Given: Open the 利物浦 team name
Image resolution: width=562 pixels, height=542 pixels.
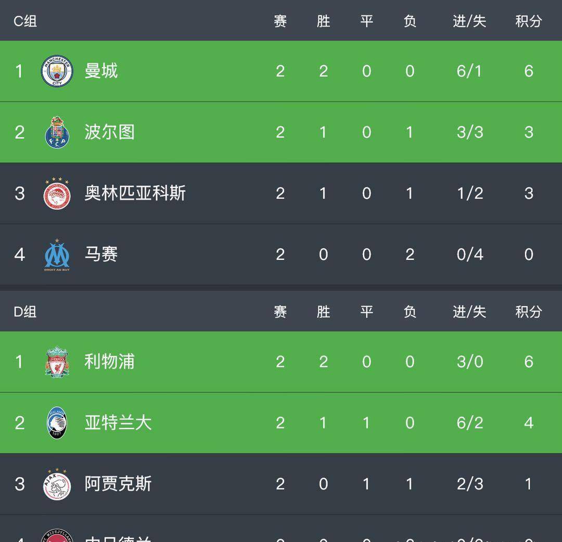Looking at the screenshot, I should click(x=110, y=361).
